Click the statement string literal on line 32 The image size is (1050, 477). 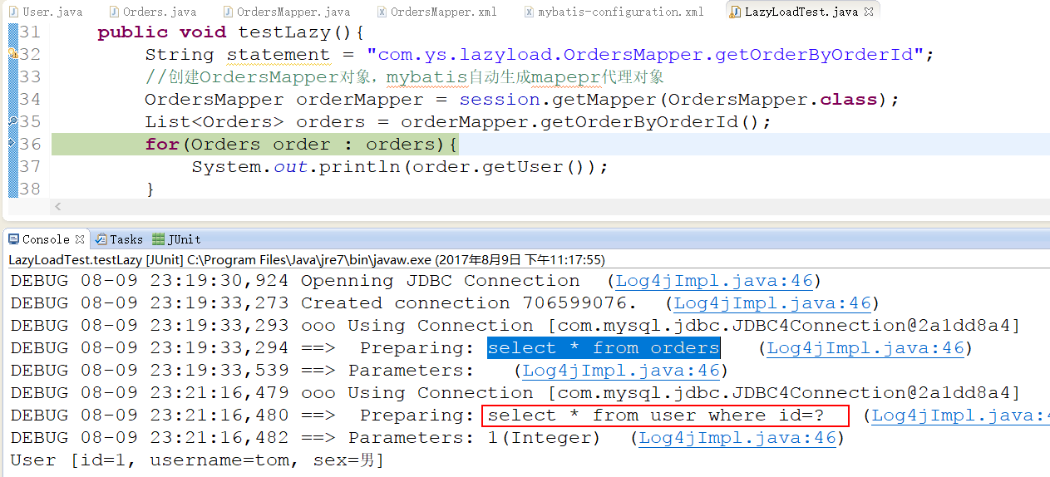(x=645, y=54)
